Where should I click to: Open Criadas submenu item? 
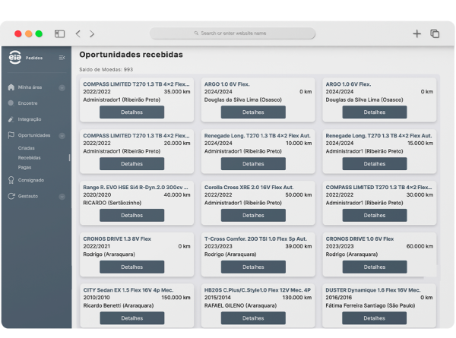pos(26,148)
